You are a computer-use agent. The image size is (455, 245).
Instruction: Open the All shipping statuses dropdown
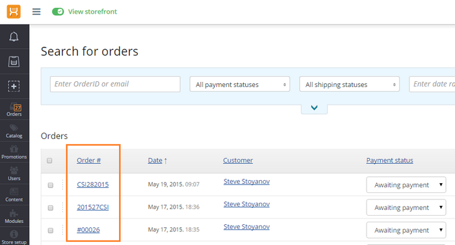pyautogui.click(x=350, y=84)
